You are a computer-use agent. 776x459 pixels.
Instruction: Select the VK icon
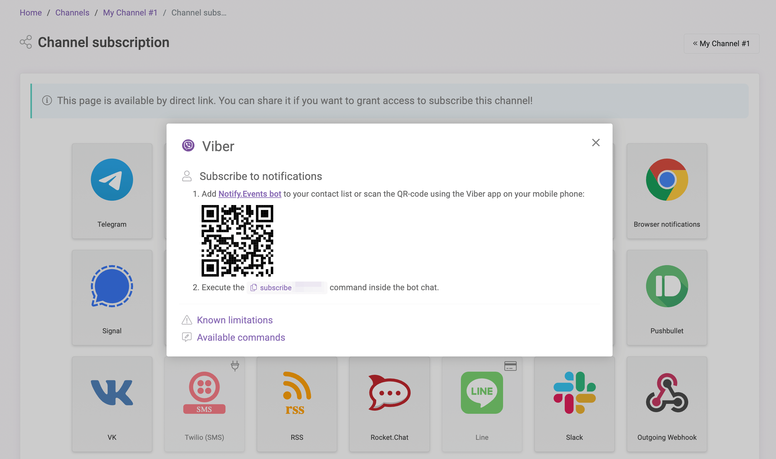click(112, 393)
